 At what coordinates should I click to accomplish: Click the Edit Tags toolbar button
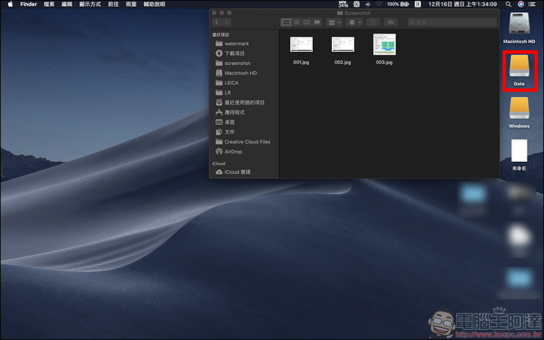[390, 22]
